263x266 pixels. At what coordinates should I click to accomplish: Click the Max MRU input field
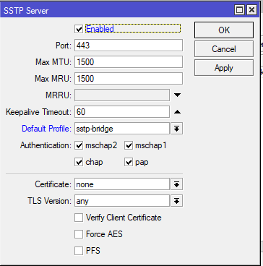129,79
